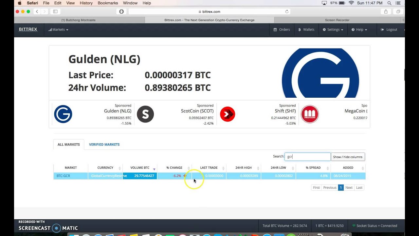Click the Wi-Fi status icon

pyautogui.click(x=352, y=3)
